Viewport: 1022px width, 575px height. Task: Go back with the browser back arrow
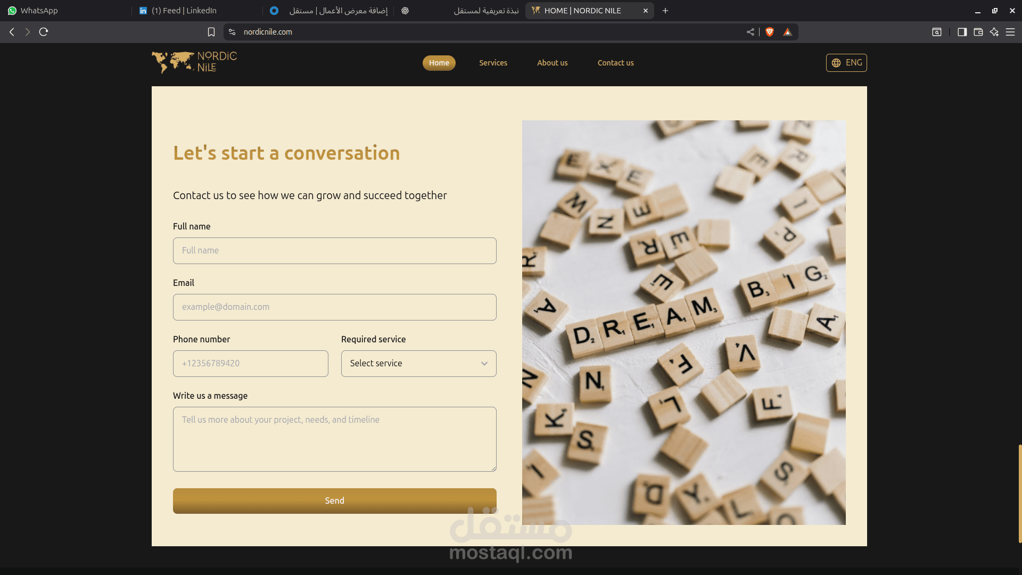tap(12, 32)
